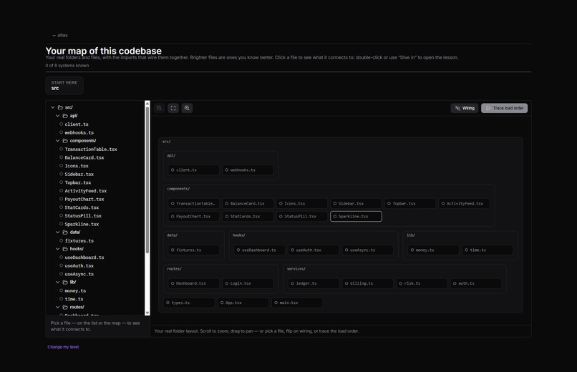
Task: Collapse the src/ folder in tree
Action: [53, 107]
